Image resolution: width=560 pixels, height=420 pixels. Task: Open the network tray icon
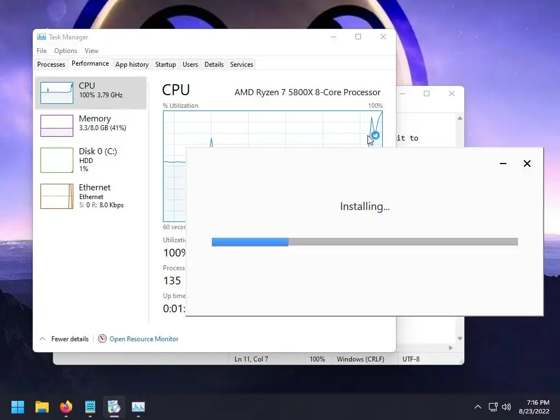(493, 407)
